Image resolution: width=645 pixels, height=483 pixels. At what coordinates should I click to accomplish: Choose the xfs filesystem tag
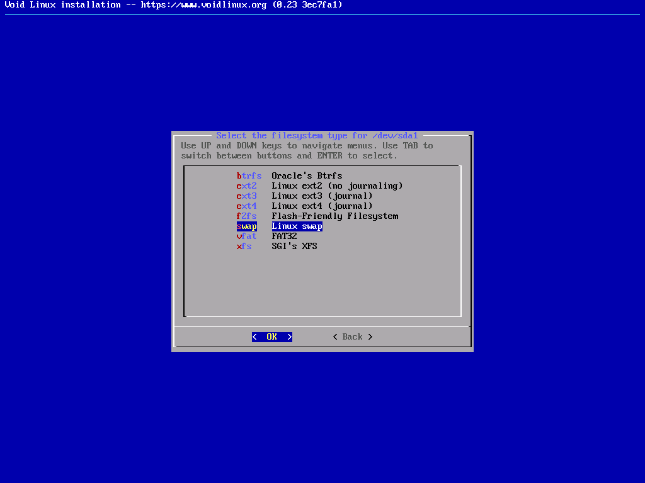(244, 247)
